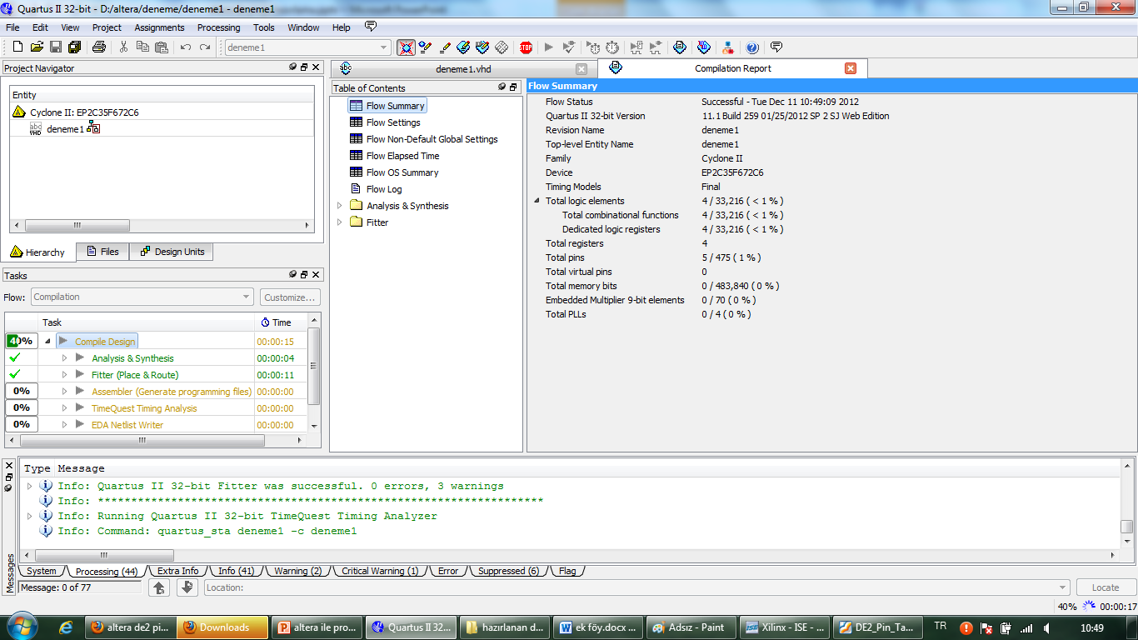Switch to the deneme1.vhd editor tab

click(x=464, y=69)
